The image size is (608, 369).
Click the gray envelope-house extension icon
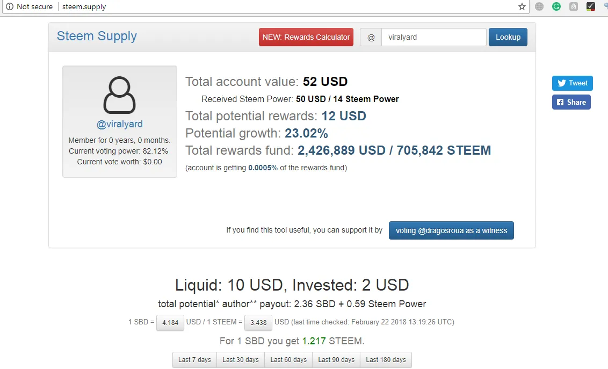click(x=574, y=6)
